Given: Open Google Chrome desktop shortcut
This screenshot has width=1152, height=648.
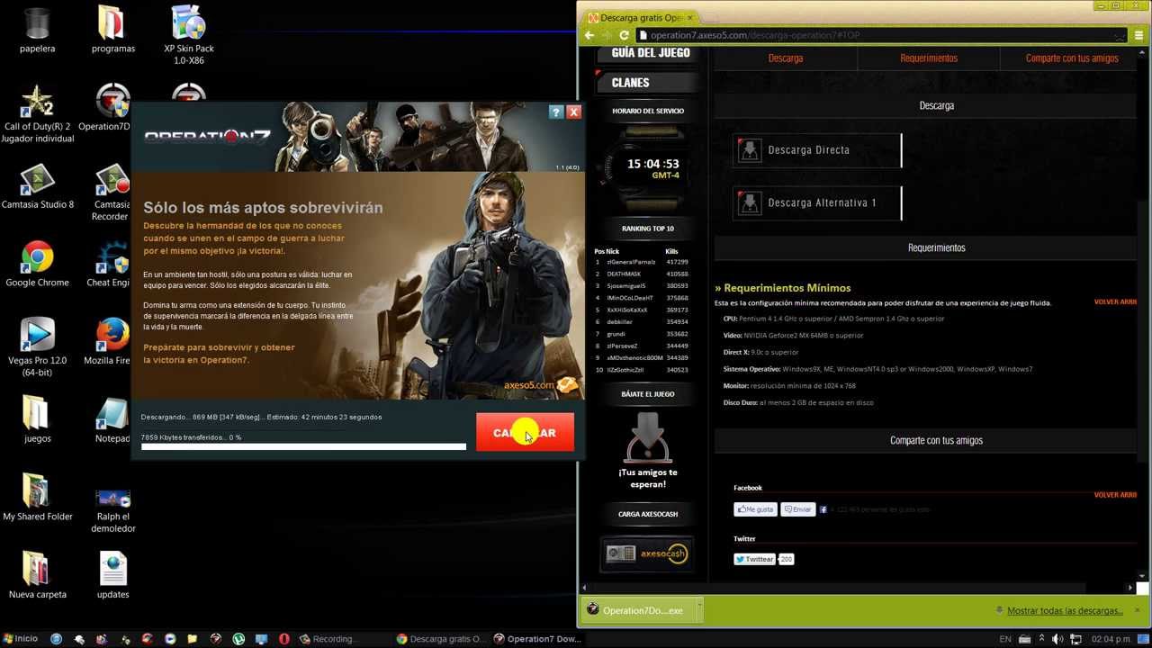Looking at the screenshot, I should 37,265.
